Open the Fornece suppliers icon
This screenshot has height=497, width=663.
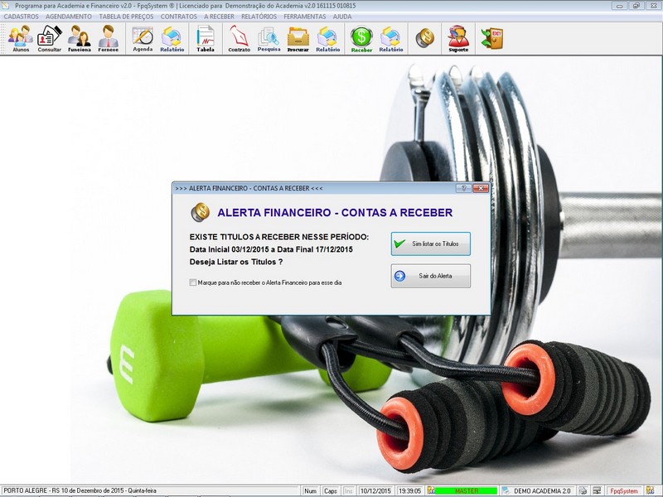pyautogui.click(x=109, y=39)
